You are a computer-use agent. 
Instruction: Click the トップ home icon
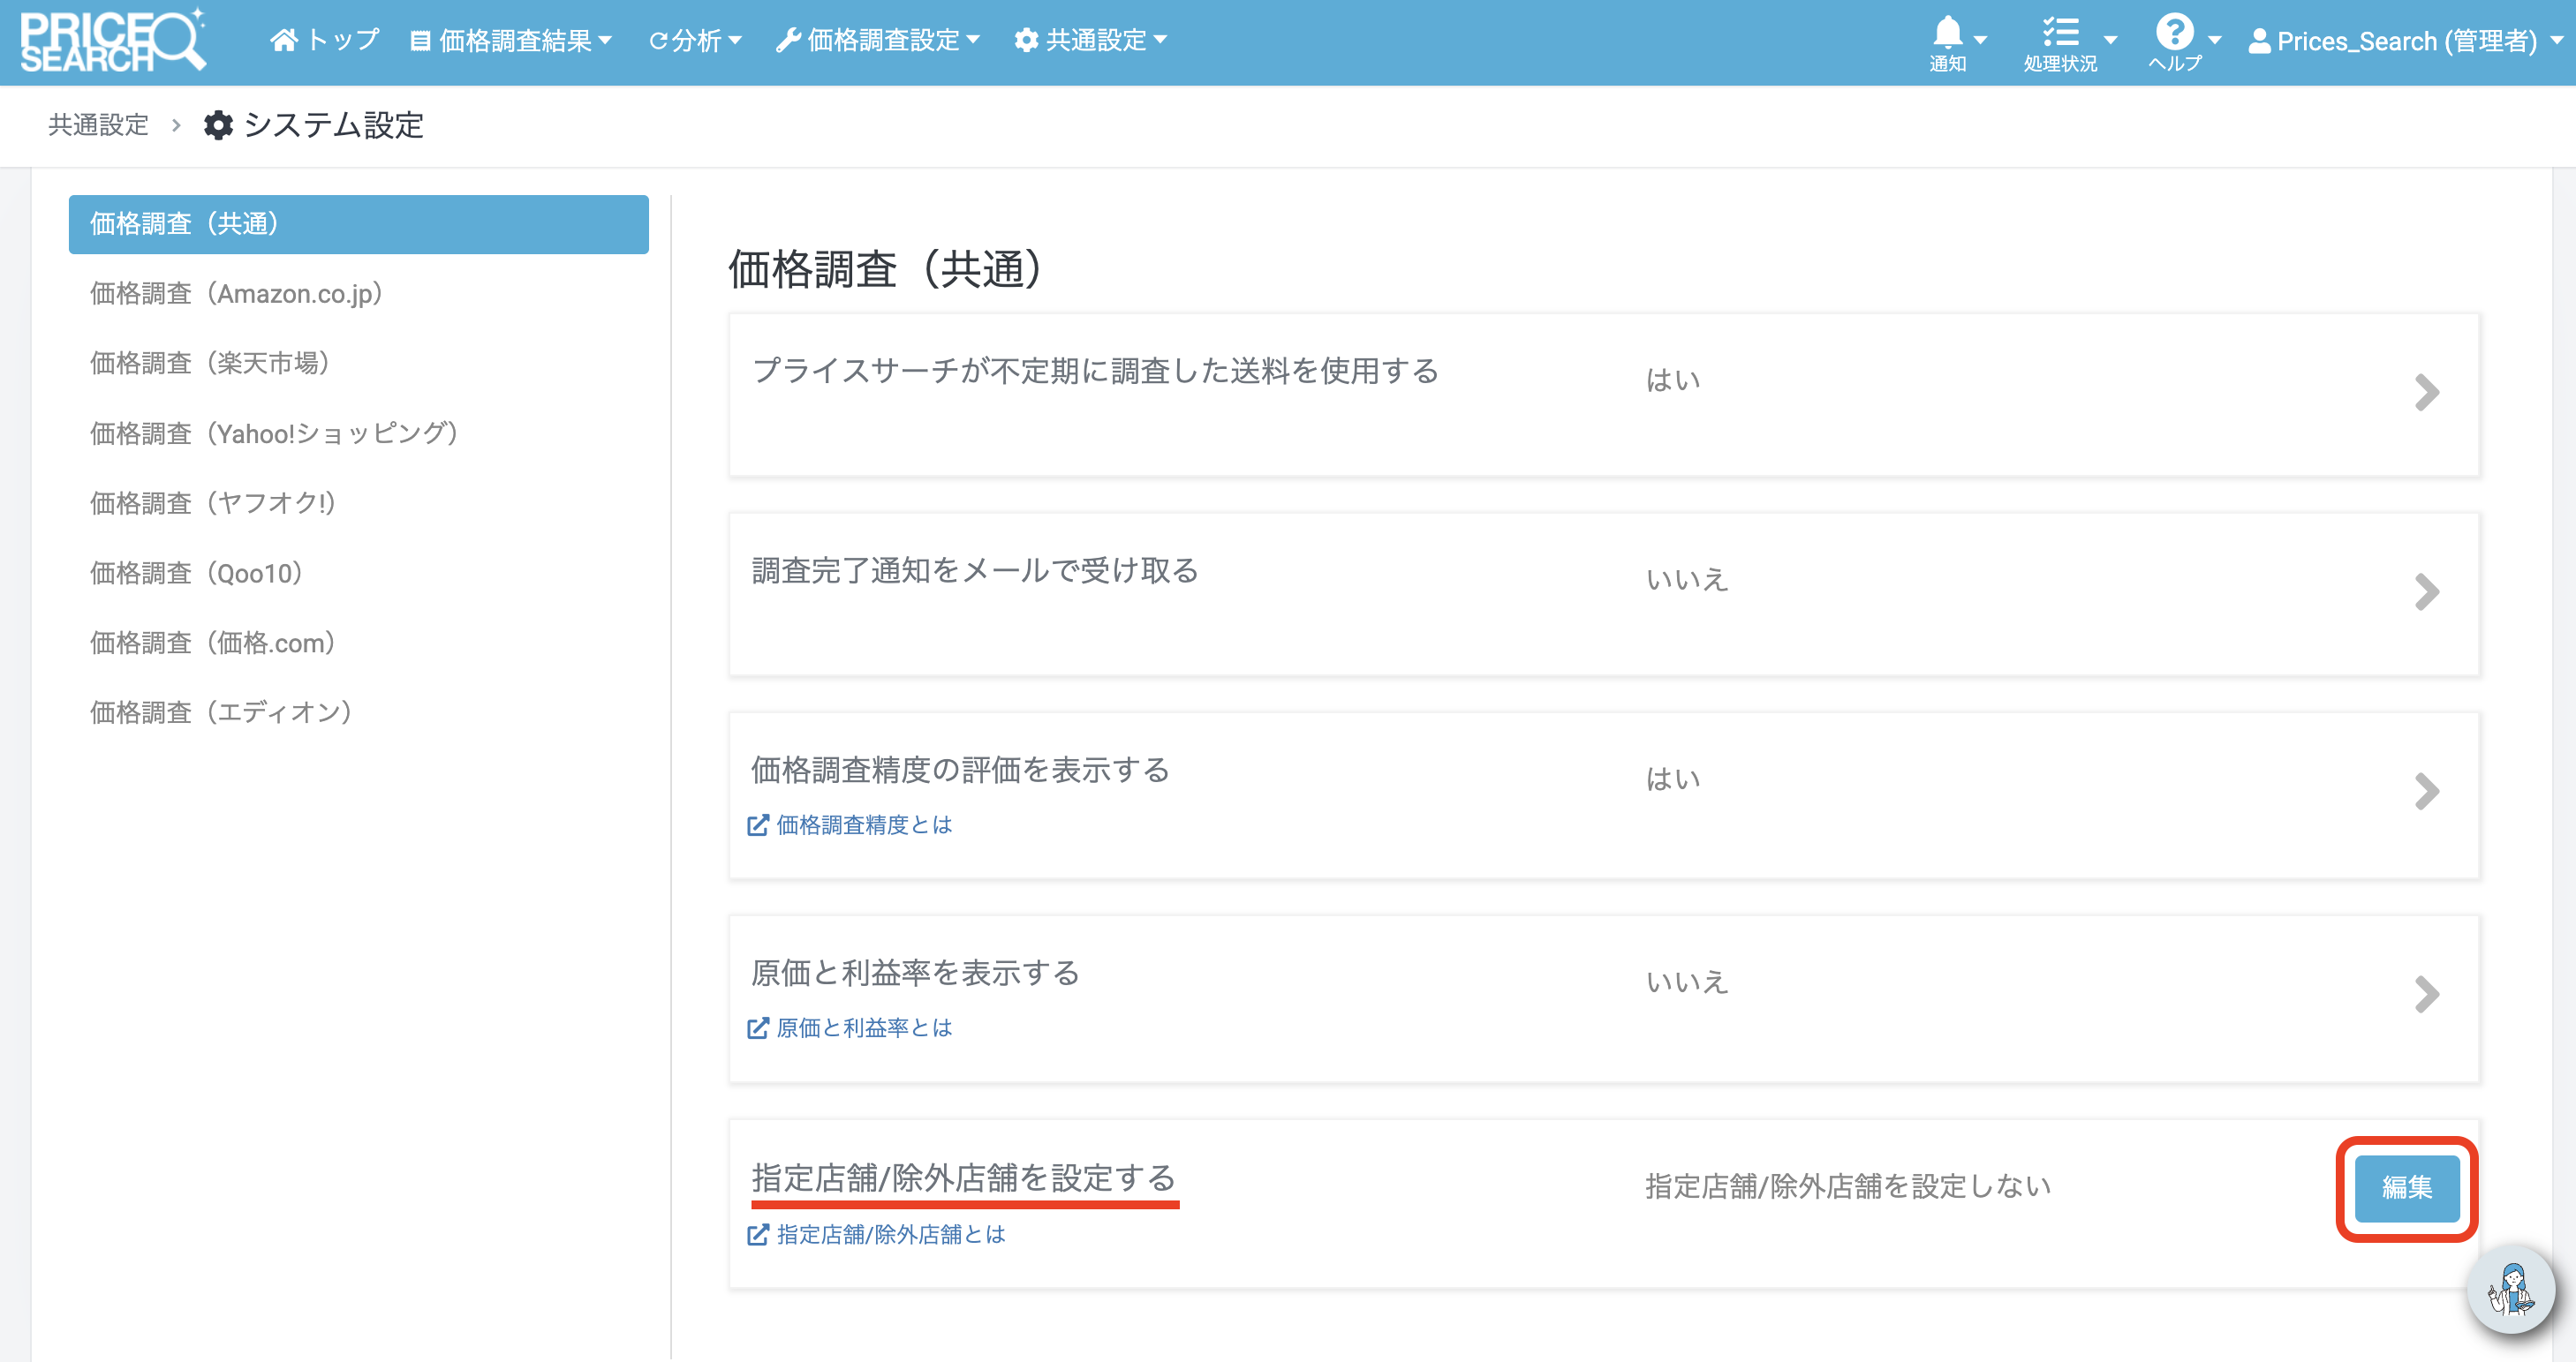pos(284,40)
